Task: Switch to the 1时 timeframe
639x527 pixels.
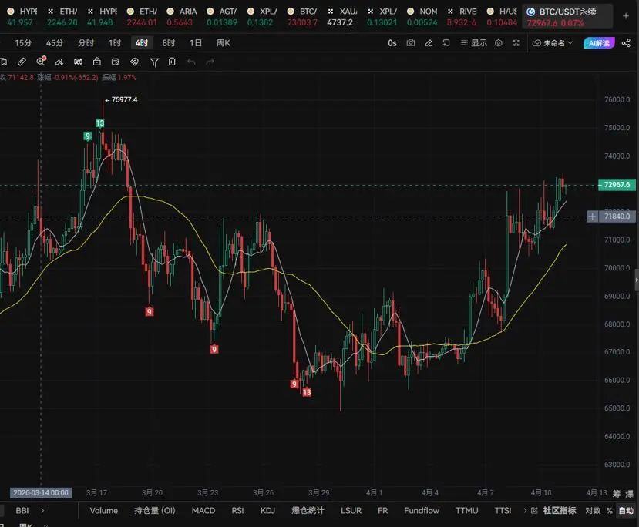Action: coord(115,43)
